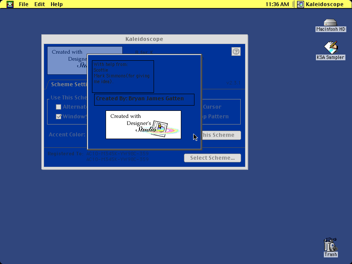The height and width of the screenshot is (264, 352).
Task: Open the Edit menu
Action: [x=40, y=4]
